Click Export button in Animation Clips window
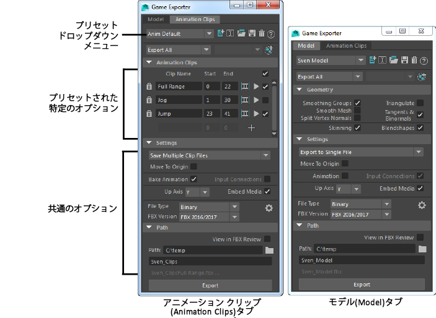 point(210,286)
